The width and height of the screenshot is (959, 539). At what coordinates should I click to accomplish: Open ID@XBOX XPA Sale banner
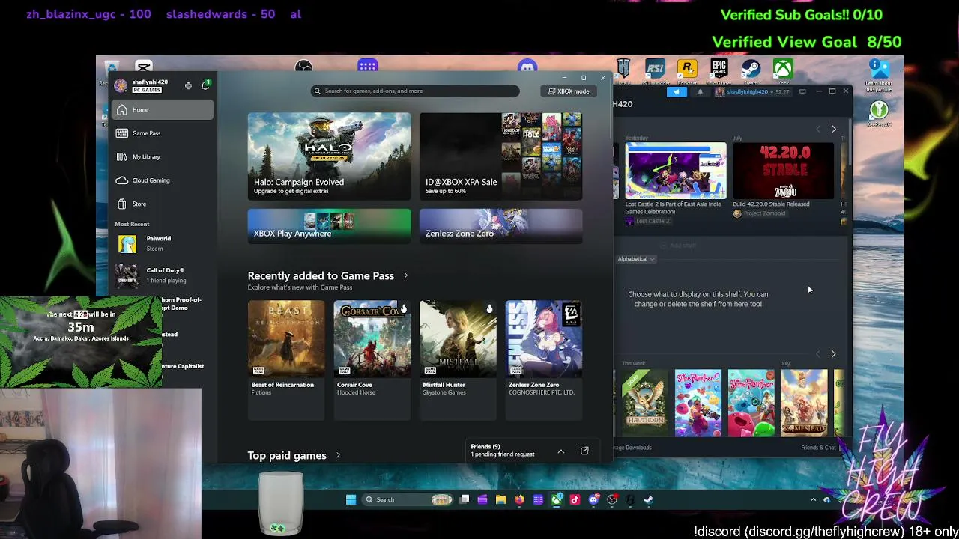click(500, 156)
